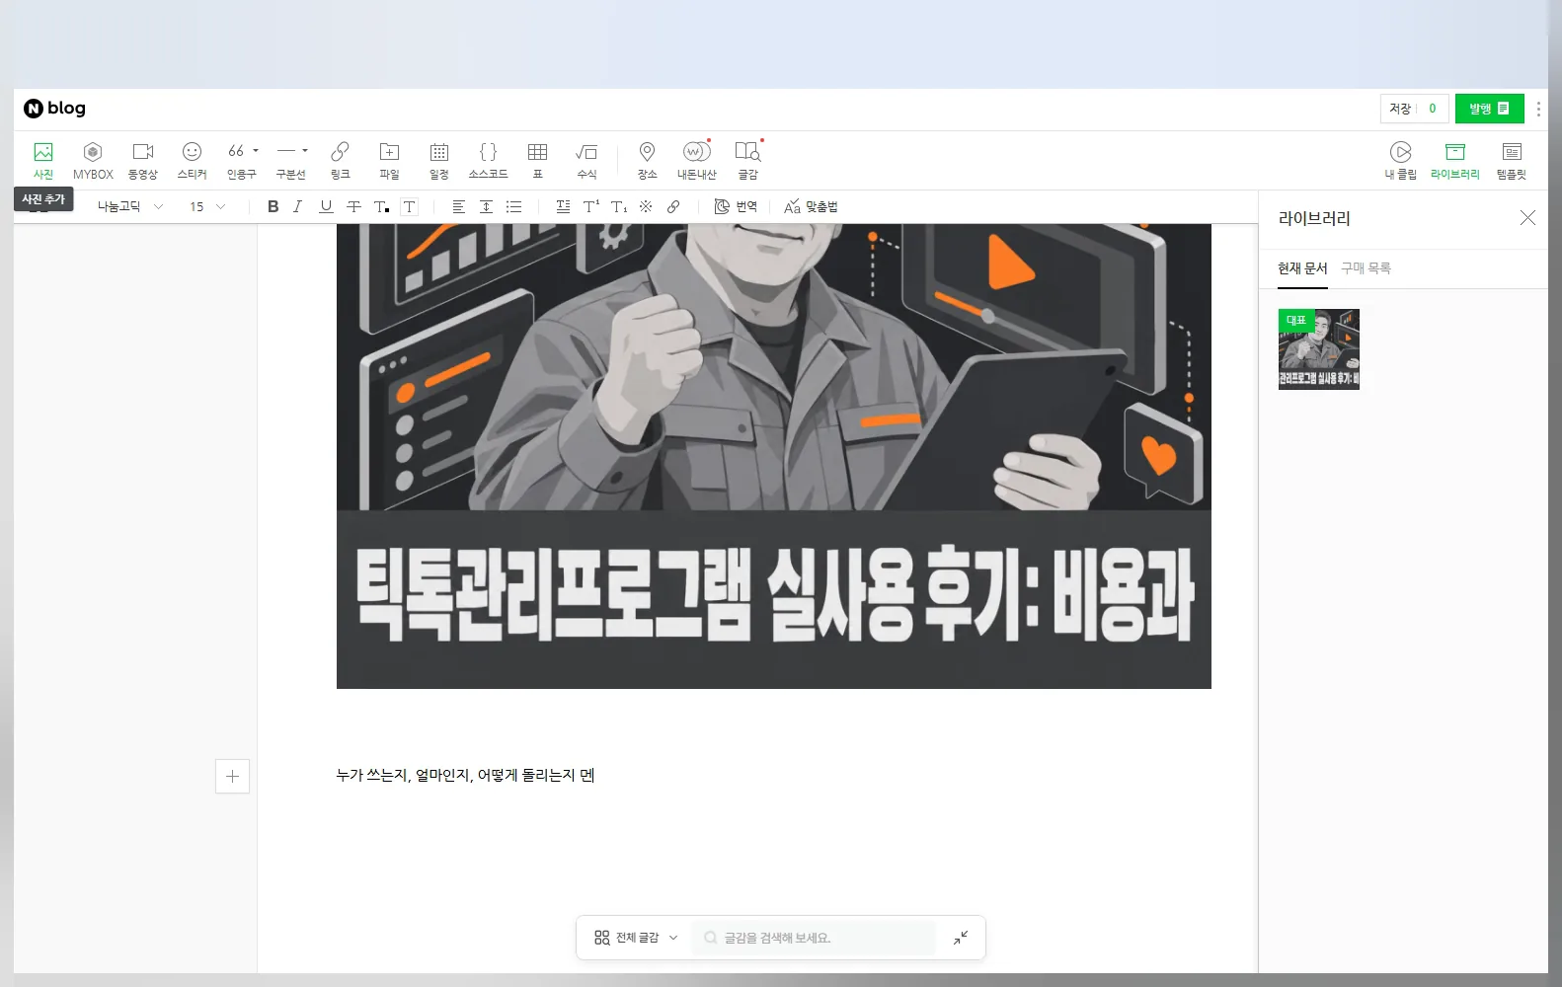Toggle subscript formatting

pyautogui.click(x=619, y=206)
